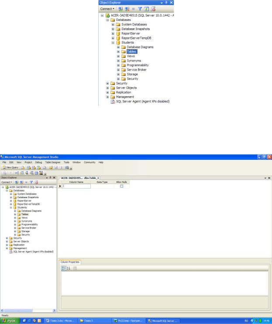The image size is (272, 324).
Task: Collapse the Students database in standalone Object Explorer panel
Action: click(113, 43)
